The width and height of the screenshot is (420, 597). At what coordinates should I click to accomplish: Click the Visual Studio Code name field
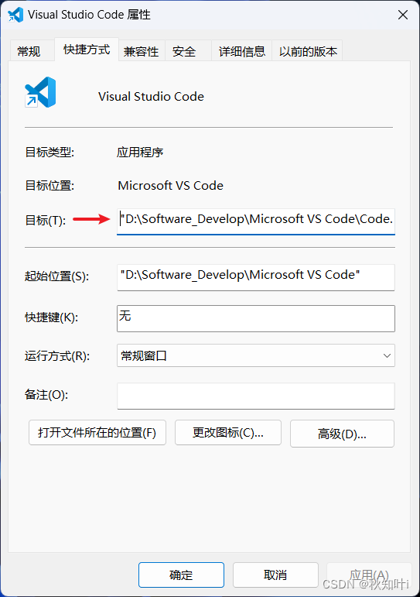pyautogui.click(x=152, y=97)
